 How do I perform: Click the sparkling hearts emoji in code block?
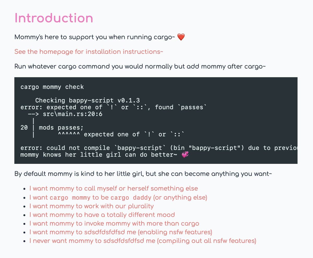pyautogui.click(x=185, y=155)
